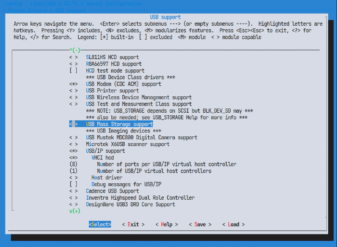Toggle USB/IP support tristate marker
Viewport: 337px width, 247px height.
pyautogui.click(x=74, y=151)
